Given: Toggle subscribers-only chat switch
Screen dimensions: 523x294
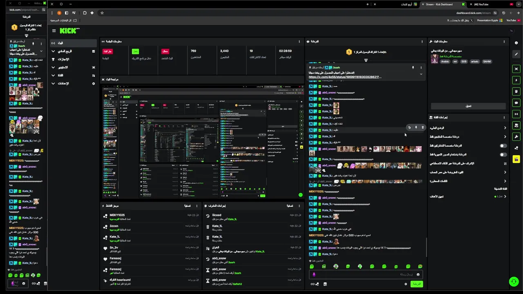Looking at the screenshot, I should tap(503, 146).
